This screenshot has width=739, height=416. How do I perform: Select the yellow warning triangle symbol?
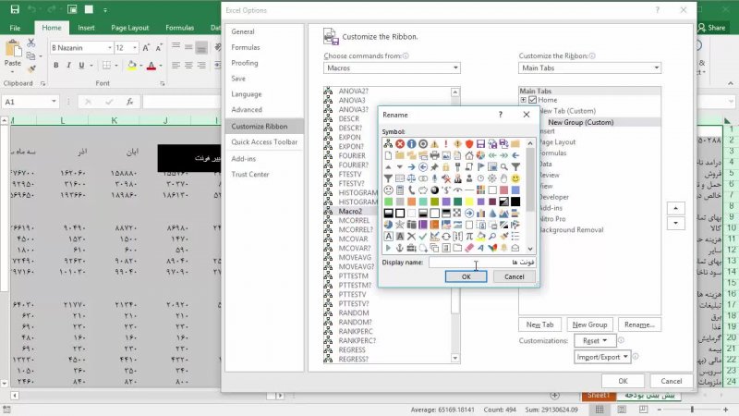[x=434, y=144]
